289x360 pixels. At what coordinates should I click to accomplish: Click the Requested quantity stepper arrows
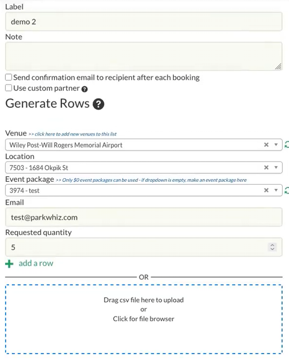point(272,247)
